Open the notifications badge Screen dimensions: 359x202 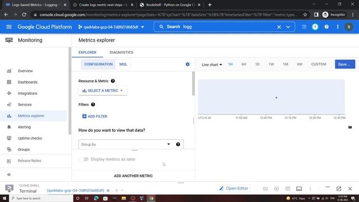tap(315, 27)
